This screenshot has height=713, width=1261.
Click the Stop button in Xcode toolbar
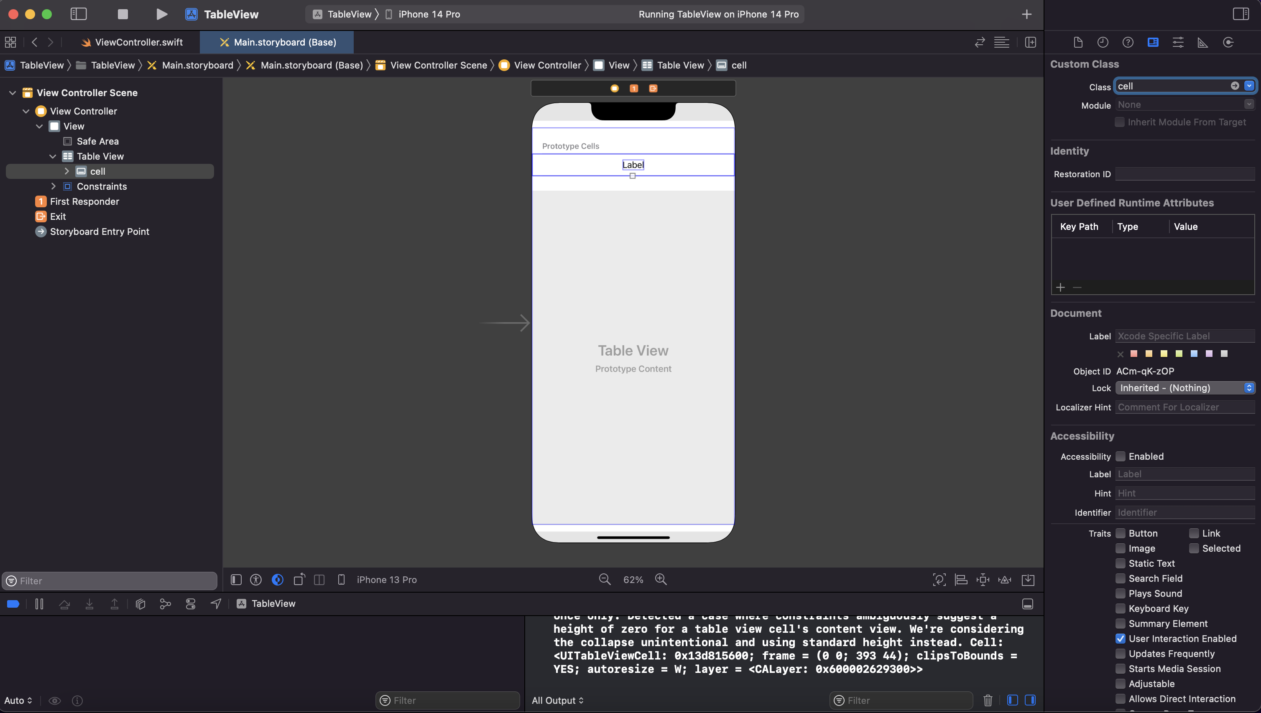coord(123,14)
